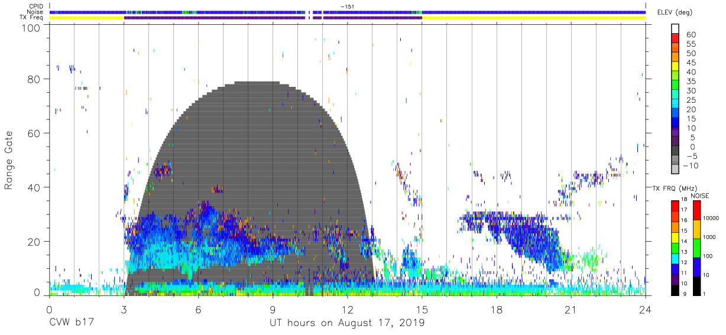Image resolution: width=726 pixels, height=335 pixels.
Task: Pick the white top segment of elevation colorbar
Action: tap(675, 30)
